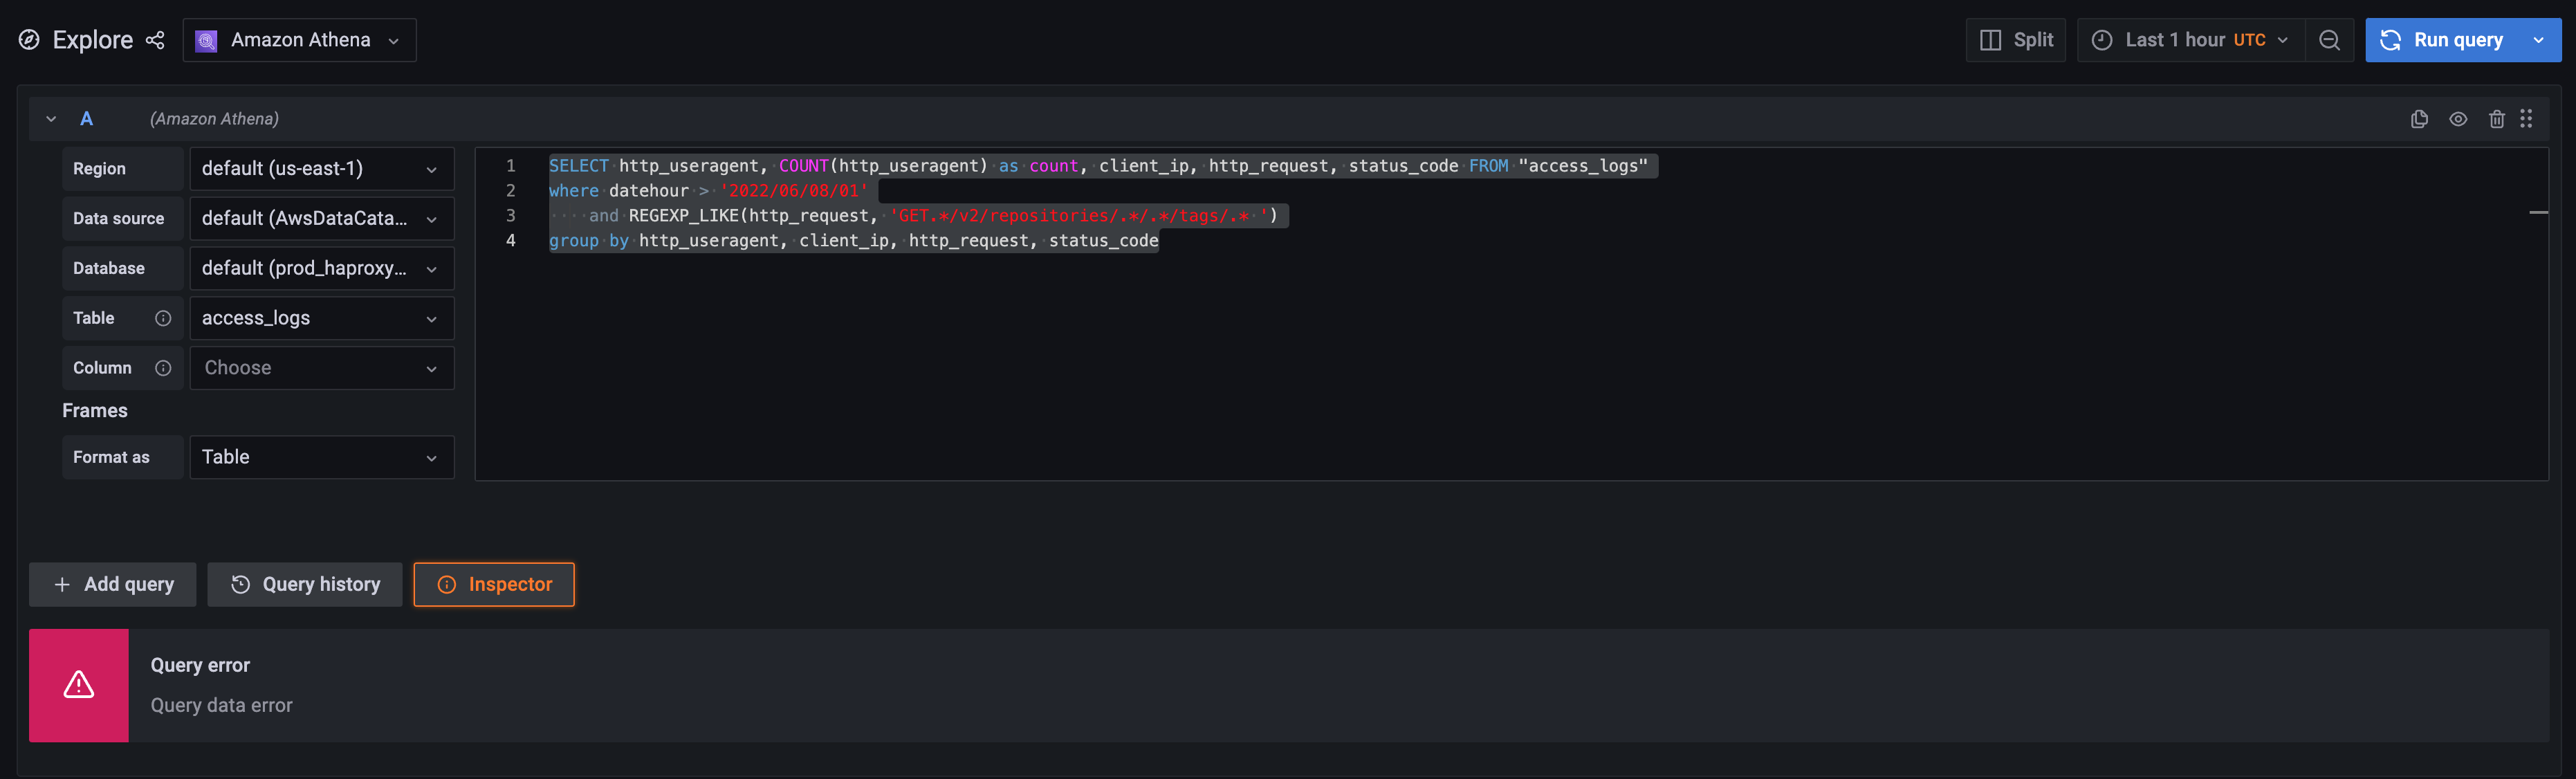Hide the query response with the eye toggle
The height and width of the screenshot is (779, 2576).
[x=2459, y=118]
